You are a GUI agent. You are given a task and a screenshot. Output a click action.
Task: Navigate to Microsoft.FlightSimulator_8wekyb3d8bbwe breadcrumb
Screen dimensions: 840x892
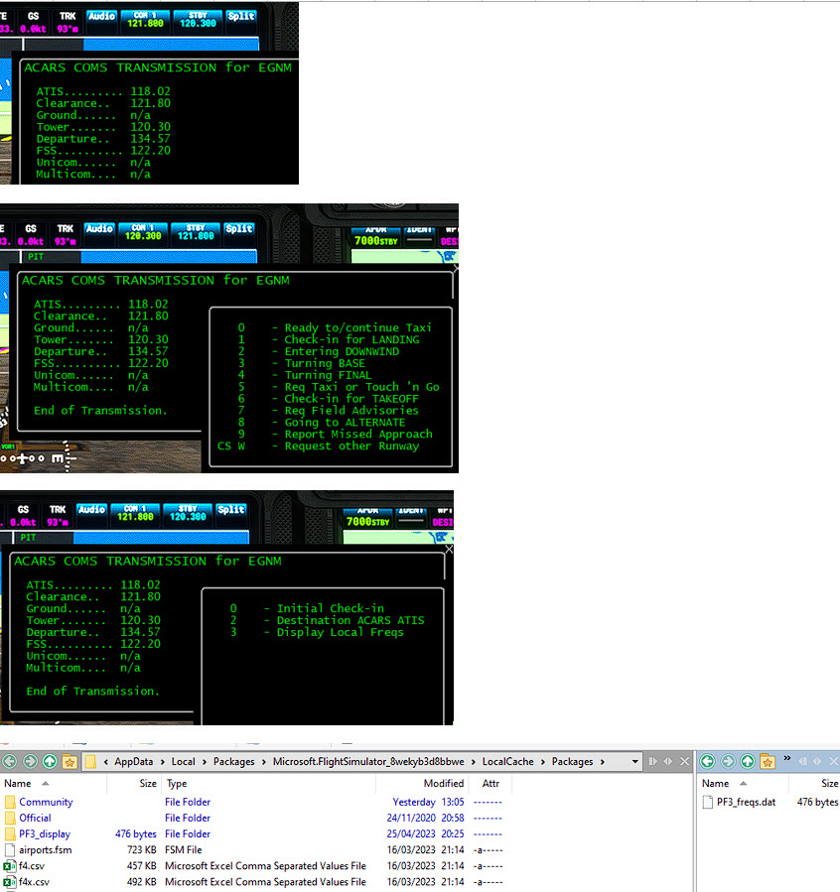tap(368, 762)
